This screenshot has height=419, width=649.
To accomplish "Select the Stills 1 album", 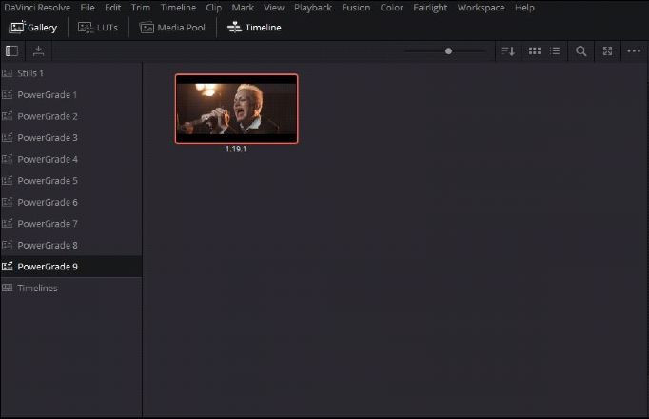I will [x=71, y=73].
